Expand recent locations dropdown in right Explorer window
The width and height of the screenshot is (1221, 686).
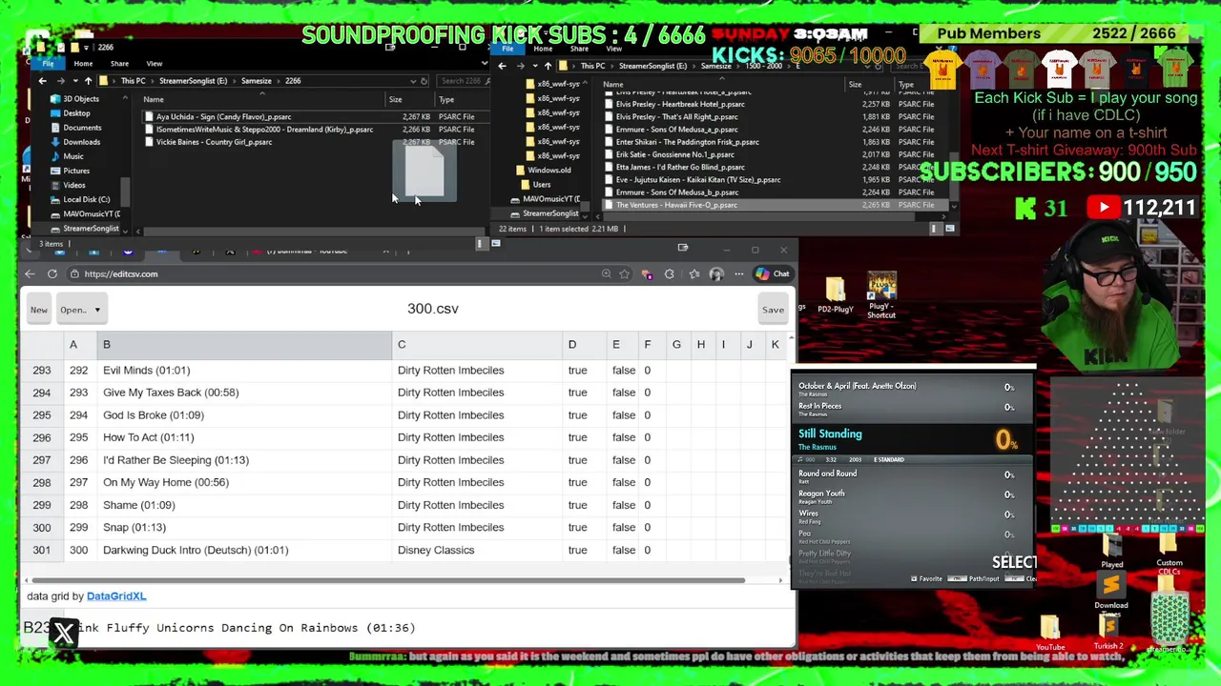pyautogui.click(x=533, y=66)
